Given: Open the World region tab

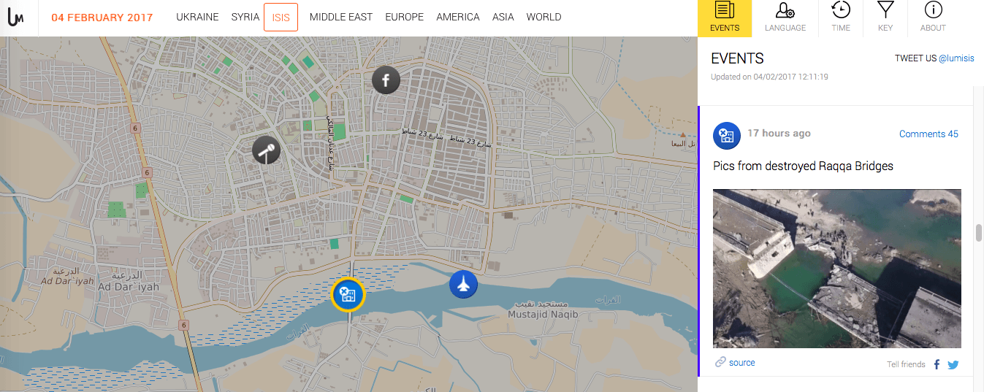Looking at the screenshot, I should (544, 17).
